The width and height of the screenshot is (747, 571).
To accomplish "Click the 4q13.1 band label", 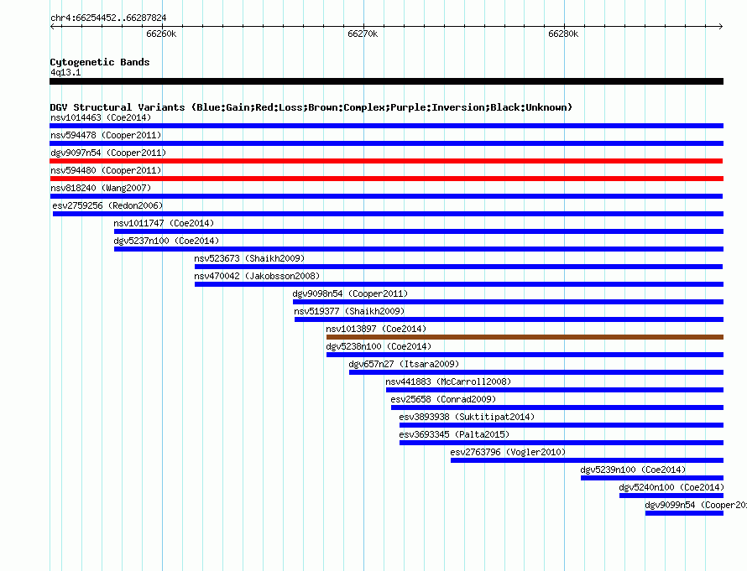I will click(65, 72).
